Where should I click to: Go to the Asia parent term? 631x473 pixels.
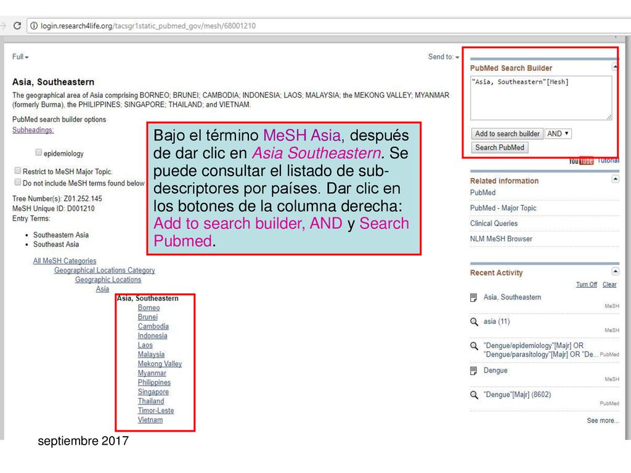pyautogui.click(x=102, y=289)
